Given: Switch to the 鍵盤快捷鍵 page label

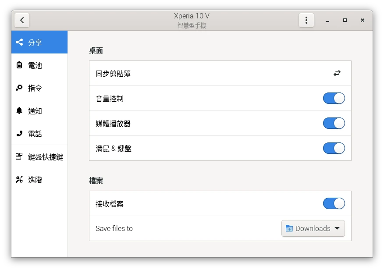Looking at the screenshot, I should (46, 157).
